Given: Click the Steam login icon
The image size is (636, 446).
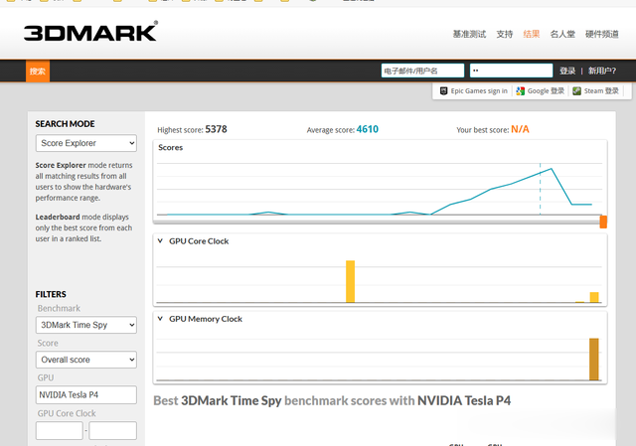Looking at the screenshot, I should [576, 90].
